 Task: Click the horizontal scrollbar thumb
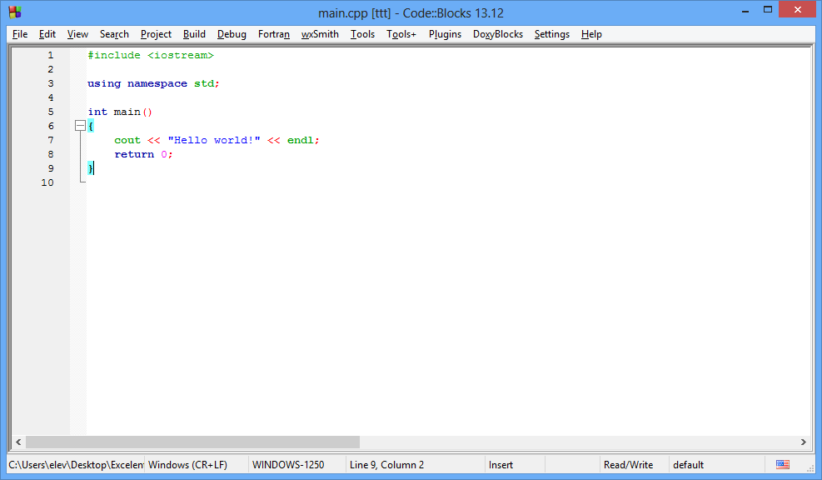point(193,442)
